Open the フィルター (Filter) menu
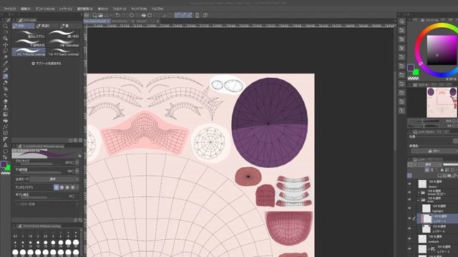Image resolution: width=458 pixels, height=257 pixels. pos(120,9)
